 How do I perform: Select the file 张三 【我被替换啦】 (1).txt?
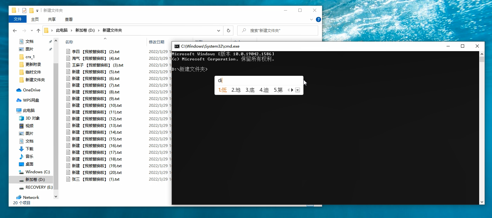pos(95,179)
